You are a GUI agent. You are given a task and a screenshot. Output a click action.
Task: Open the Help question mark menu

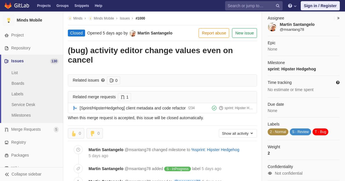292,6
